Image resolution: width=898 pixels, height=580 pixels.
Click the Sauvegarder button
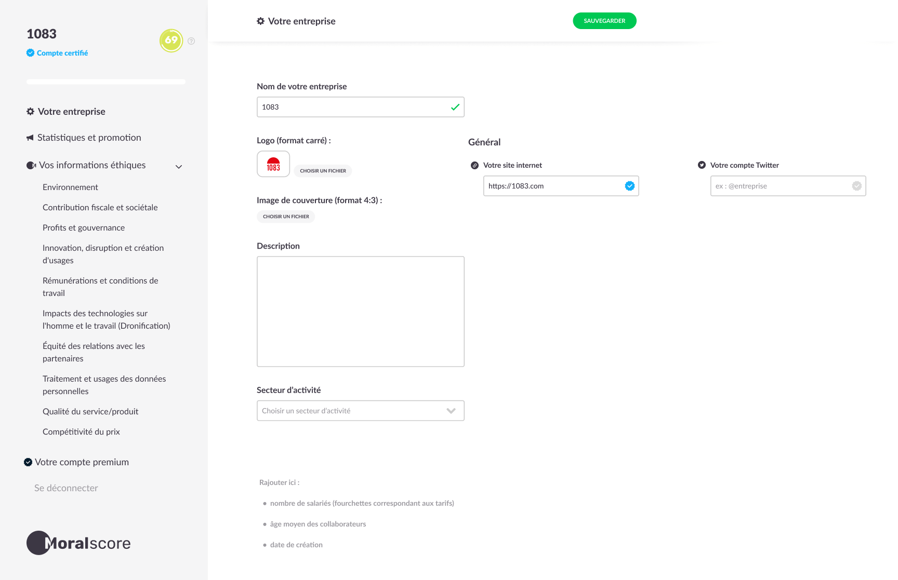pos(605,21)
